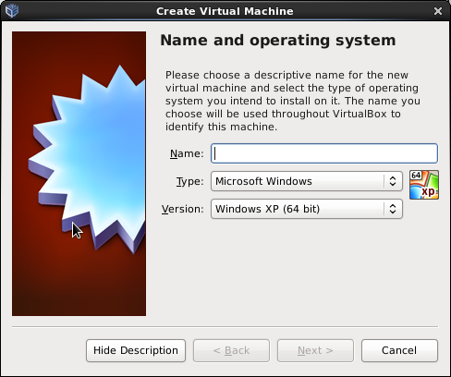Viewport: 451px width, 377px height.
Task: Click the Next button
Action: [x=315, y=350]
